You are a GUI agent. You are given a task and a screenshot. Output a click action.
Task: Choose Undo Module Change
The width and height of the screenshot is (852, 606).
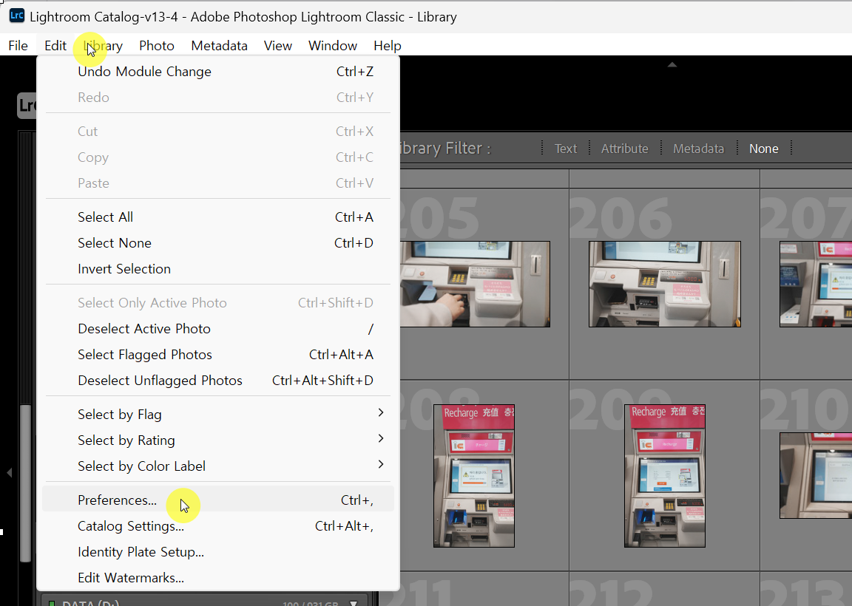pos(218,72)
